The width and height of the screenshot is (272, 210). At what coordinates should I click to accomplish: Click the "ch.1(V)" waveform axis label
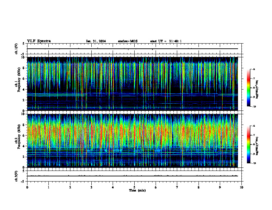[x=16, y=49]
